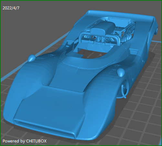Click the empty gray background area
The width and height of the screenshot is (162, 146).
click(32, 27)
